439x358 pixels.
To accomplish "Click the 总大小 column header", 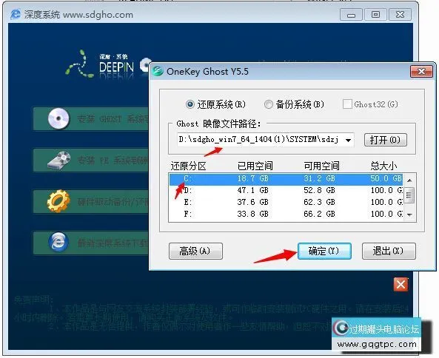I will 383,166.
